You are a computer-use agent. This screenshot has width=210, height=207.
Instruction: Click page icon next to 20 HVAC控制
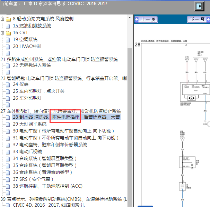pos(8,47)
